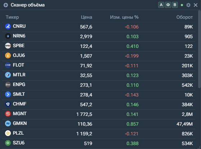Sort by the Тикер column header
The height and width of the screenshot is (149, 201).
[12, 17]
